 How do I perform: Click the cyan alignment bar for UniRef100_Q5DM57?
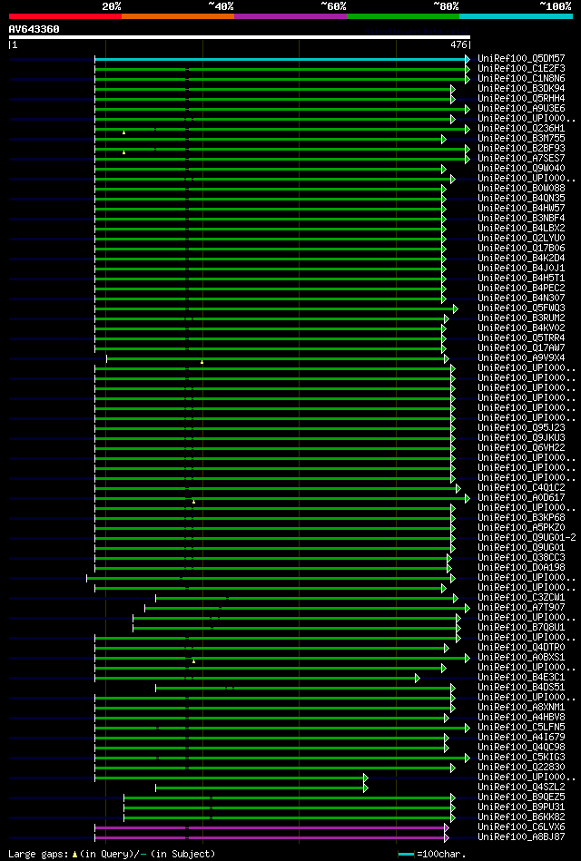tap(281, 59)
